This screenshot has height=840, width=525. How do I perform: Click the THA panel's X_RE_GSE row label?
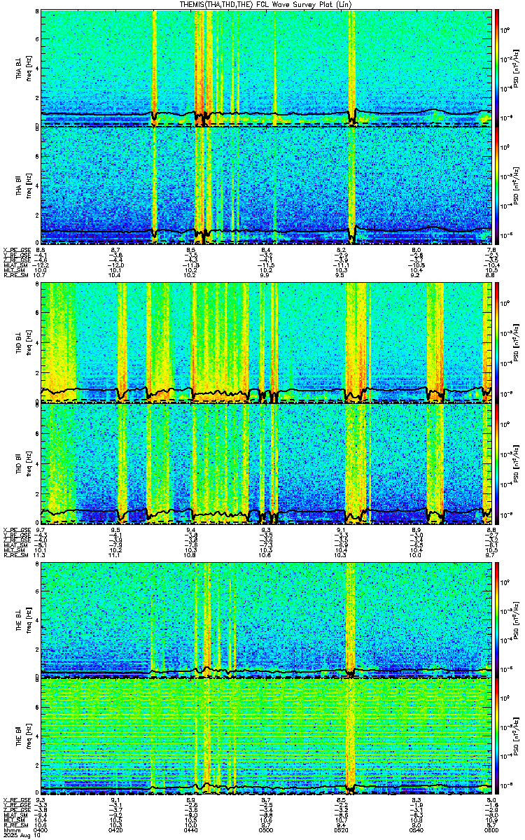(x=15, y=250)
